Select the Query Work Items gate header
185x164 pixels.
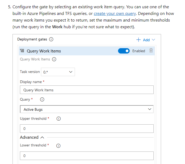click(x=87, y=51)
